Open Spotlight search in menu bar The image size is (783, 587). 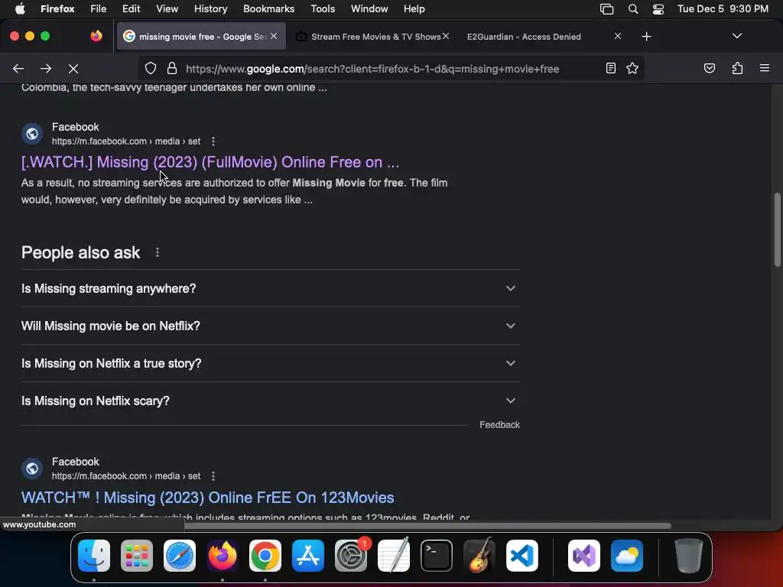tap(632, 8)
